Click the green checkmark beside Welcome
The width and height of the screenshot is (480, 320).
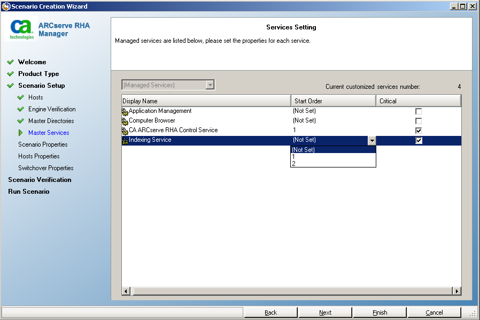click(x=10, y=62)
